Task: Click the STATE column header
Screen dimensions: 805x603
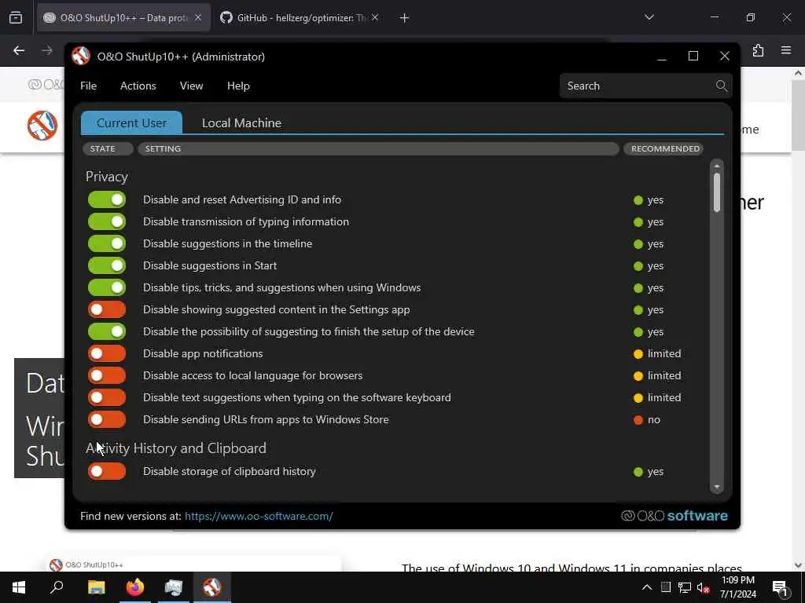Action: point(108,148)
